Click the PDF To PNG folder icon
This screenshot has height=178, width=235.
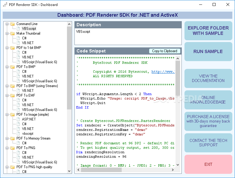point(13,148)
